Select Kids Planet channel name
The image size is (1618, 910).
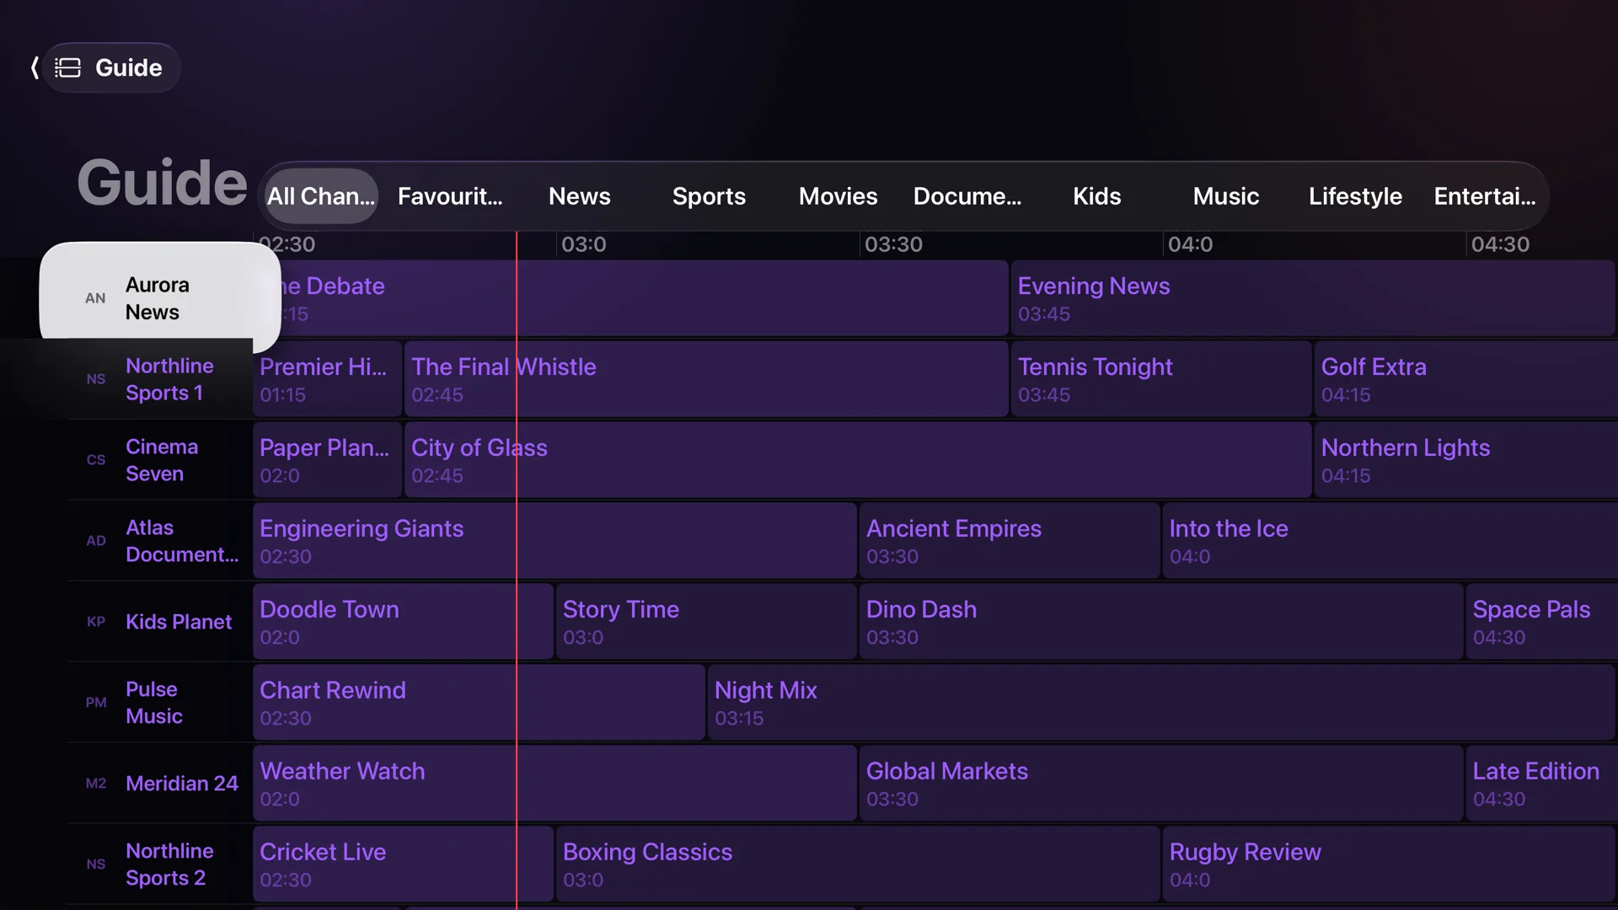(x=179, y=622)
